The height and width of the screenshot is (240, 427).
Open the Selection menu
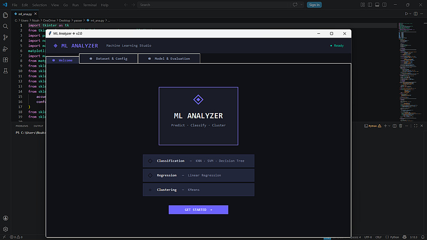coord(39,5)
